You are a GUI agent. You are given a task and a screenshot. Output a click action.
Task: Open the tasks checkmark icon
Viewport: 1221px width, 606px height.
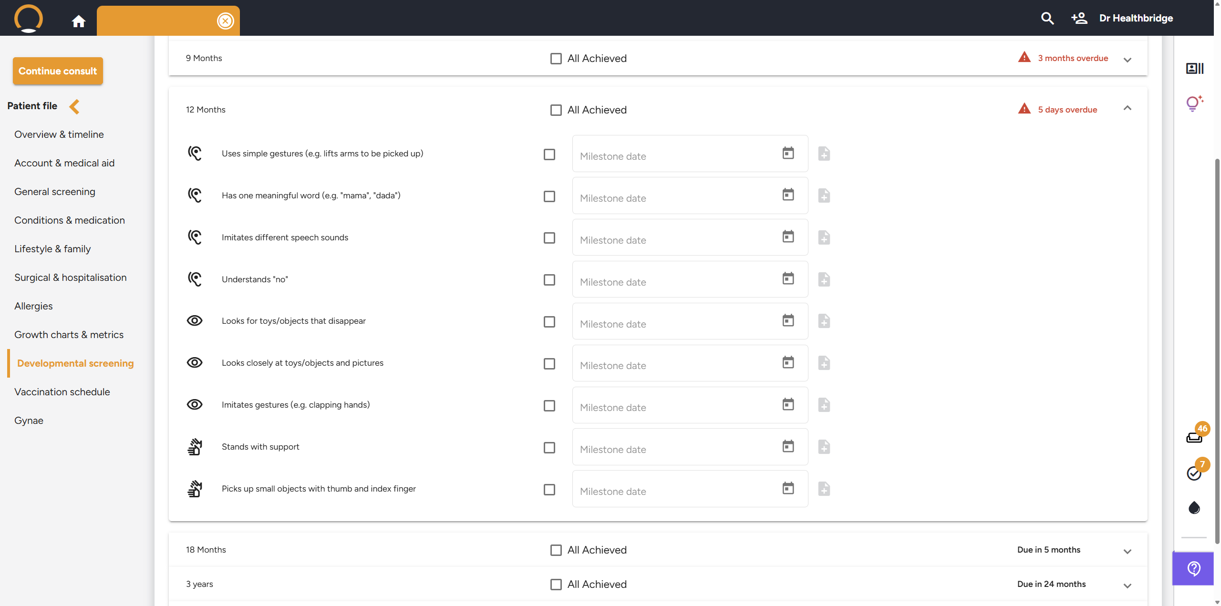(1194, 473)
